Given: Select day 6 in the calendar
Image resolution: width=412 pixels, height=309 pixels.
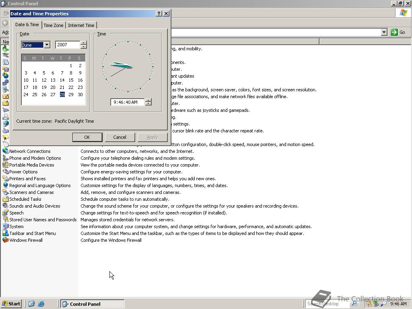Looking at the screenshot, I should [53, 73].
